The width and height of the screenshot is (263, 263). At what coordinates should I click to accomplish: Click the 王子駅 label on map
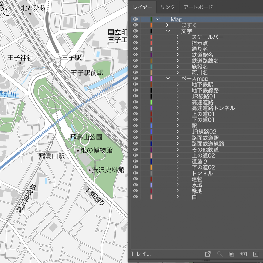click(x=72, y=58)
